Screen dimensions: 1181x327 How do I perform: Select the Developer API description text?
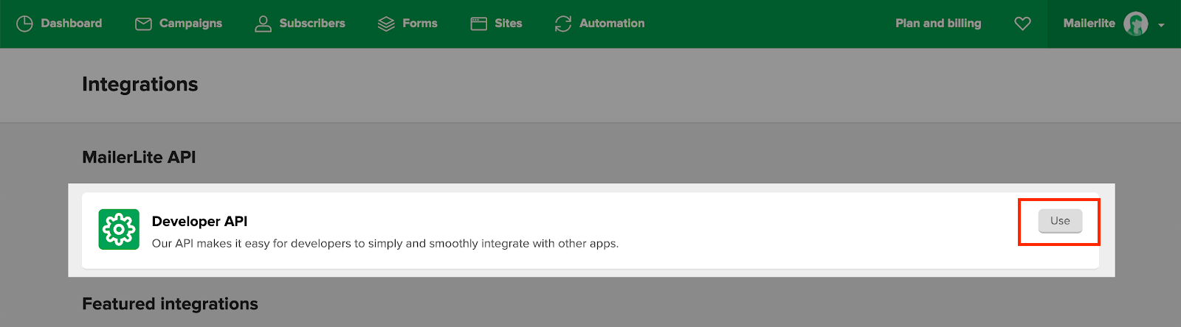coord(385,243)
